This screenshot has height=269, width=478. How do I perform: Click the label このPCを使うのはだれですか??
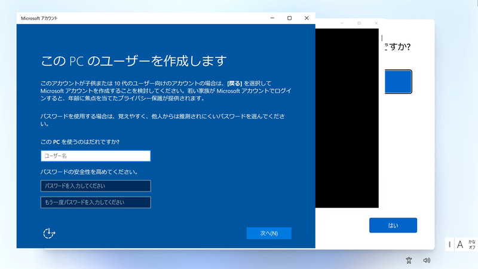tap(80, 142)
